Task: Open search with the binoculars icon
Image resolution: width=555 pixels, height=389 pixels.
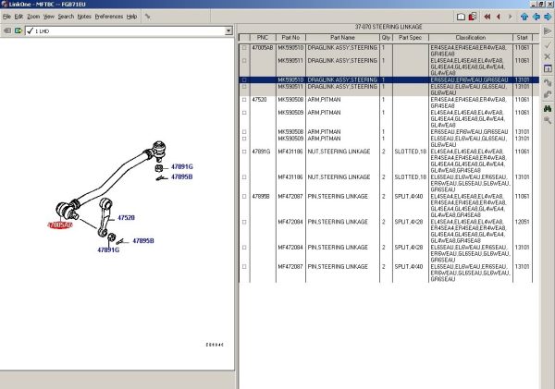Action: point(548,108)
